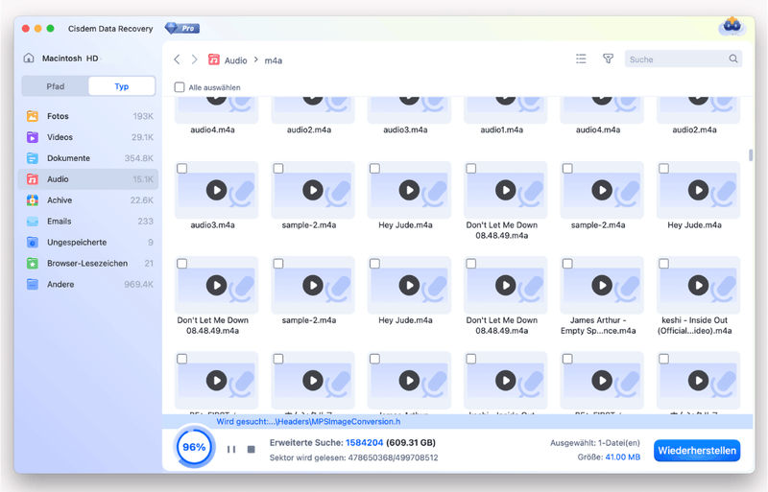Navigate forward with the right arrow
Viewport: 768px width, 492px height.
pyautogui.click(x=194, y=59)
